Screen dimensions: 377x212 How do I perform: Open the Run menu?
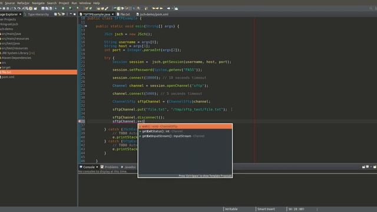click(74, 3)
